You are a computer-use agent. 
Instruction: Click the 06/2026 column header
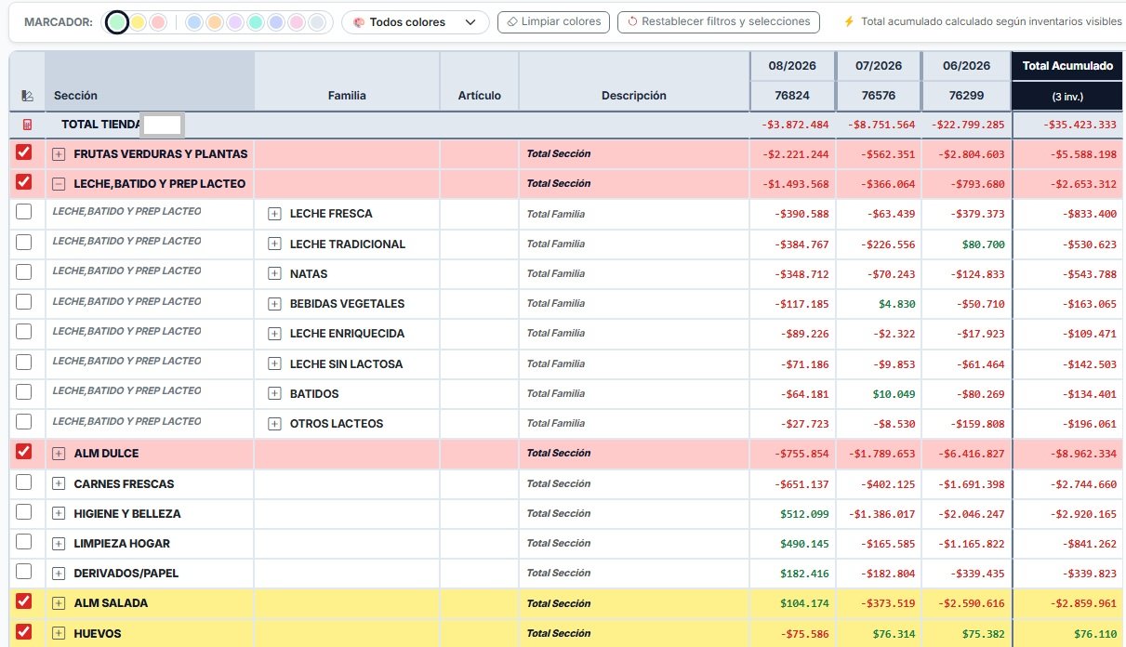click(964, 66)
